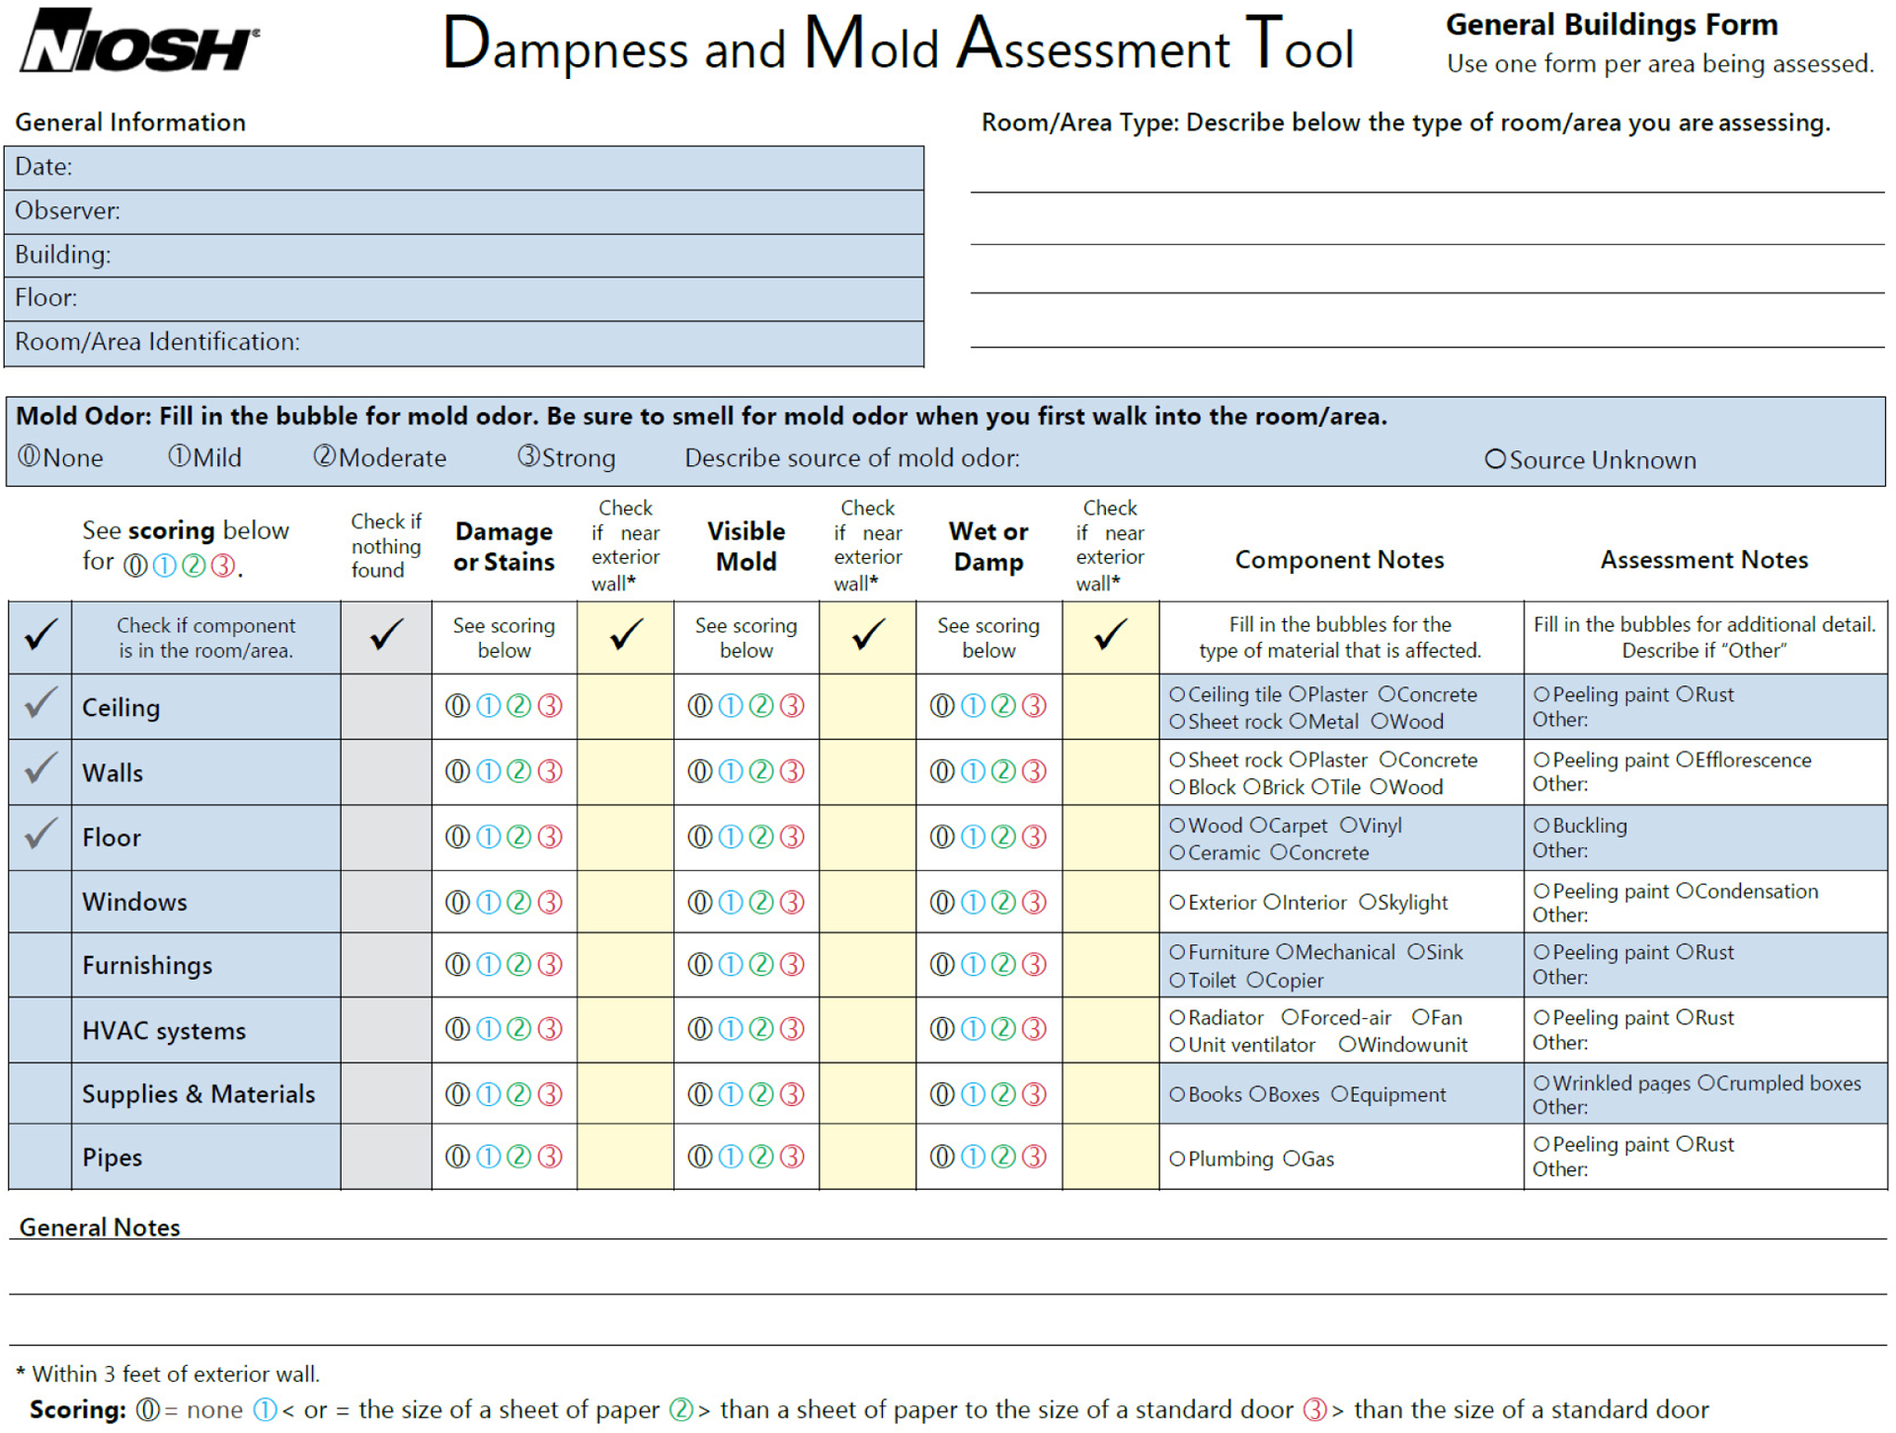1896x1433 pixels.
Task: Check Walls component present checkmark
Action: 39,770
